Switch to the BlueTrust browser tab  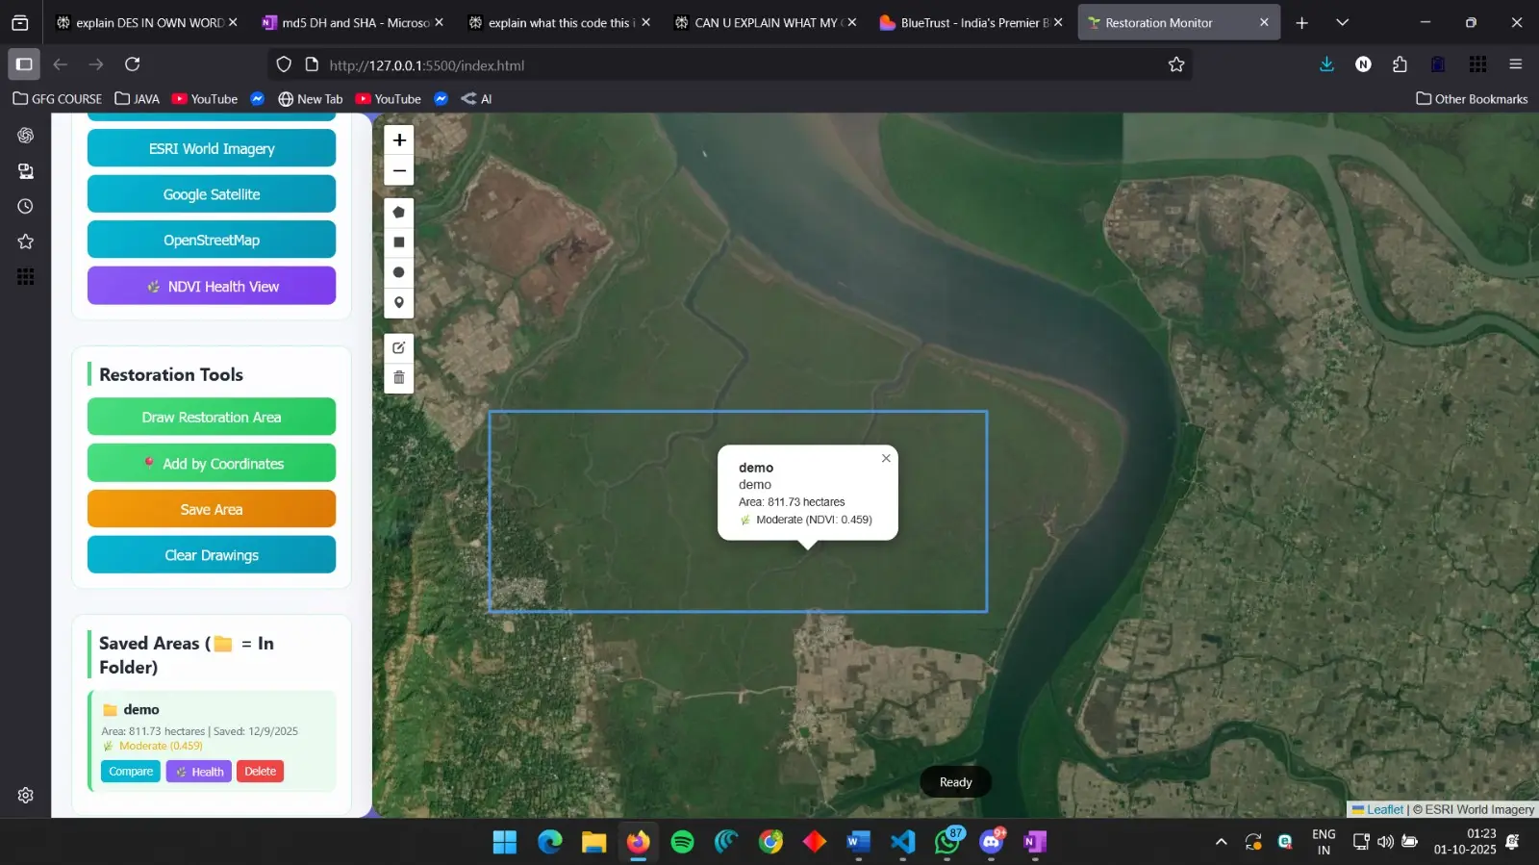pyautogui.click(x=970, y=22)
